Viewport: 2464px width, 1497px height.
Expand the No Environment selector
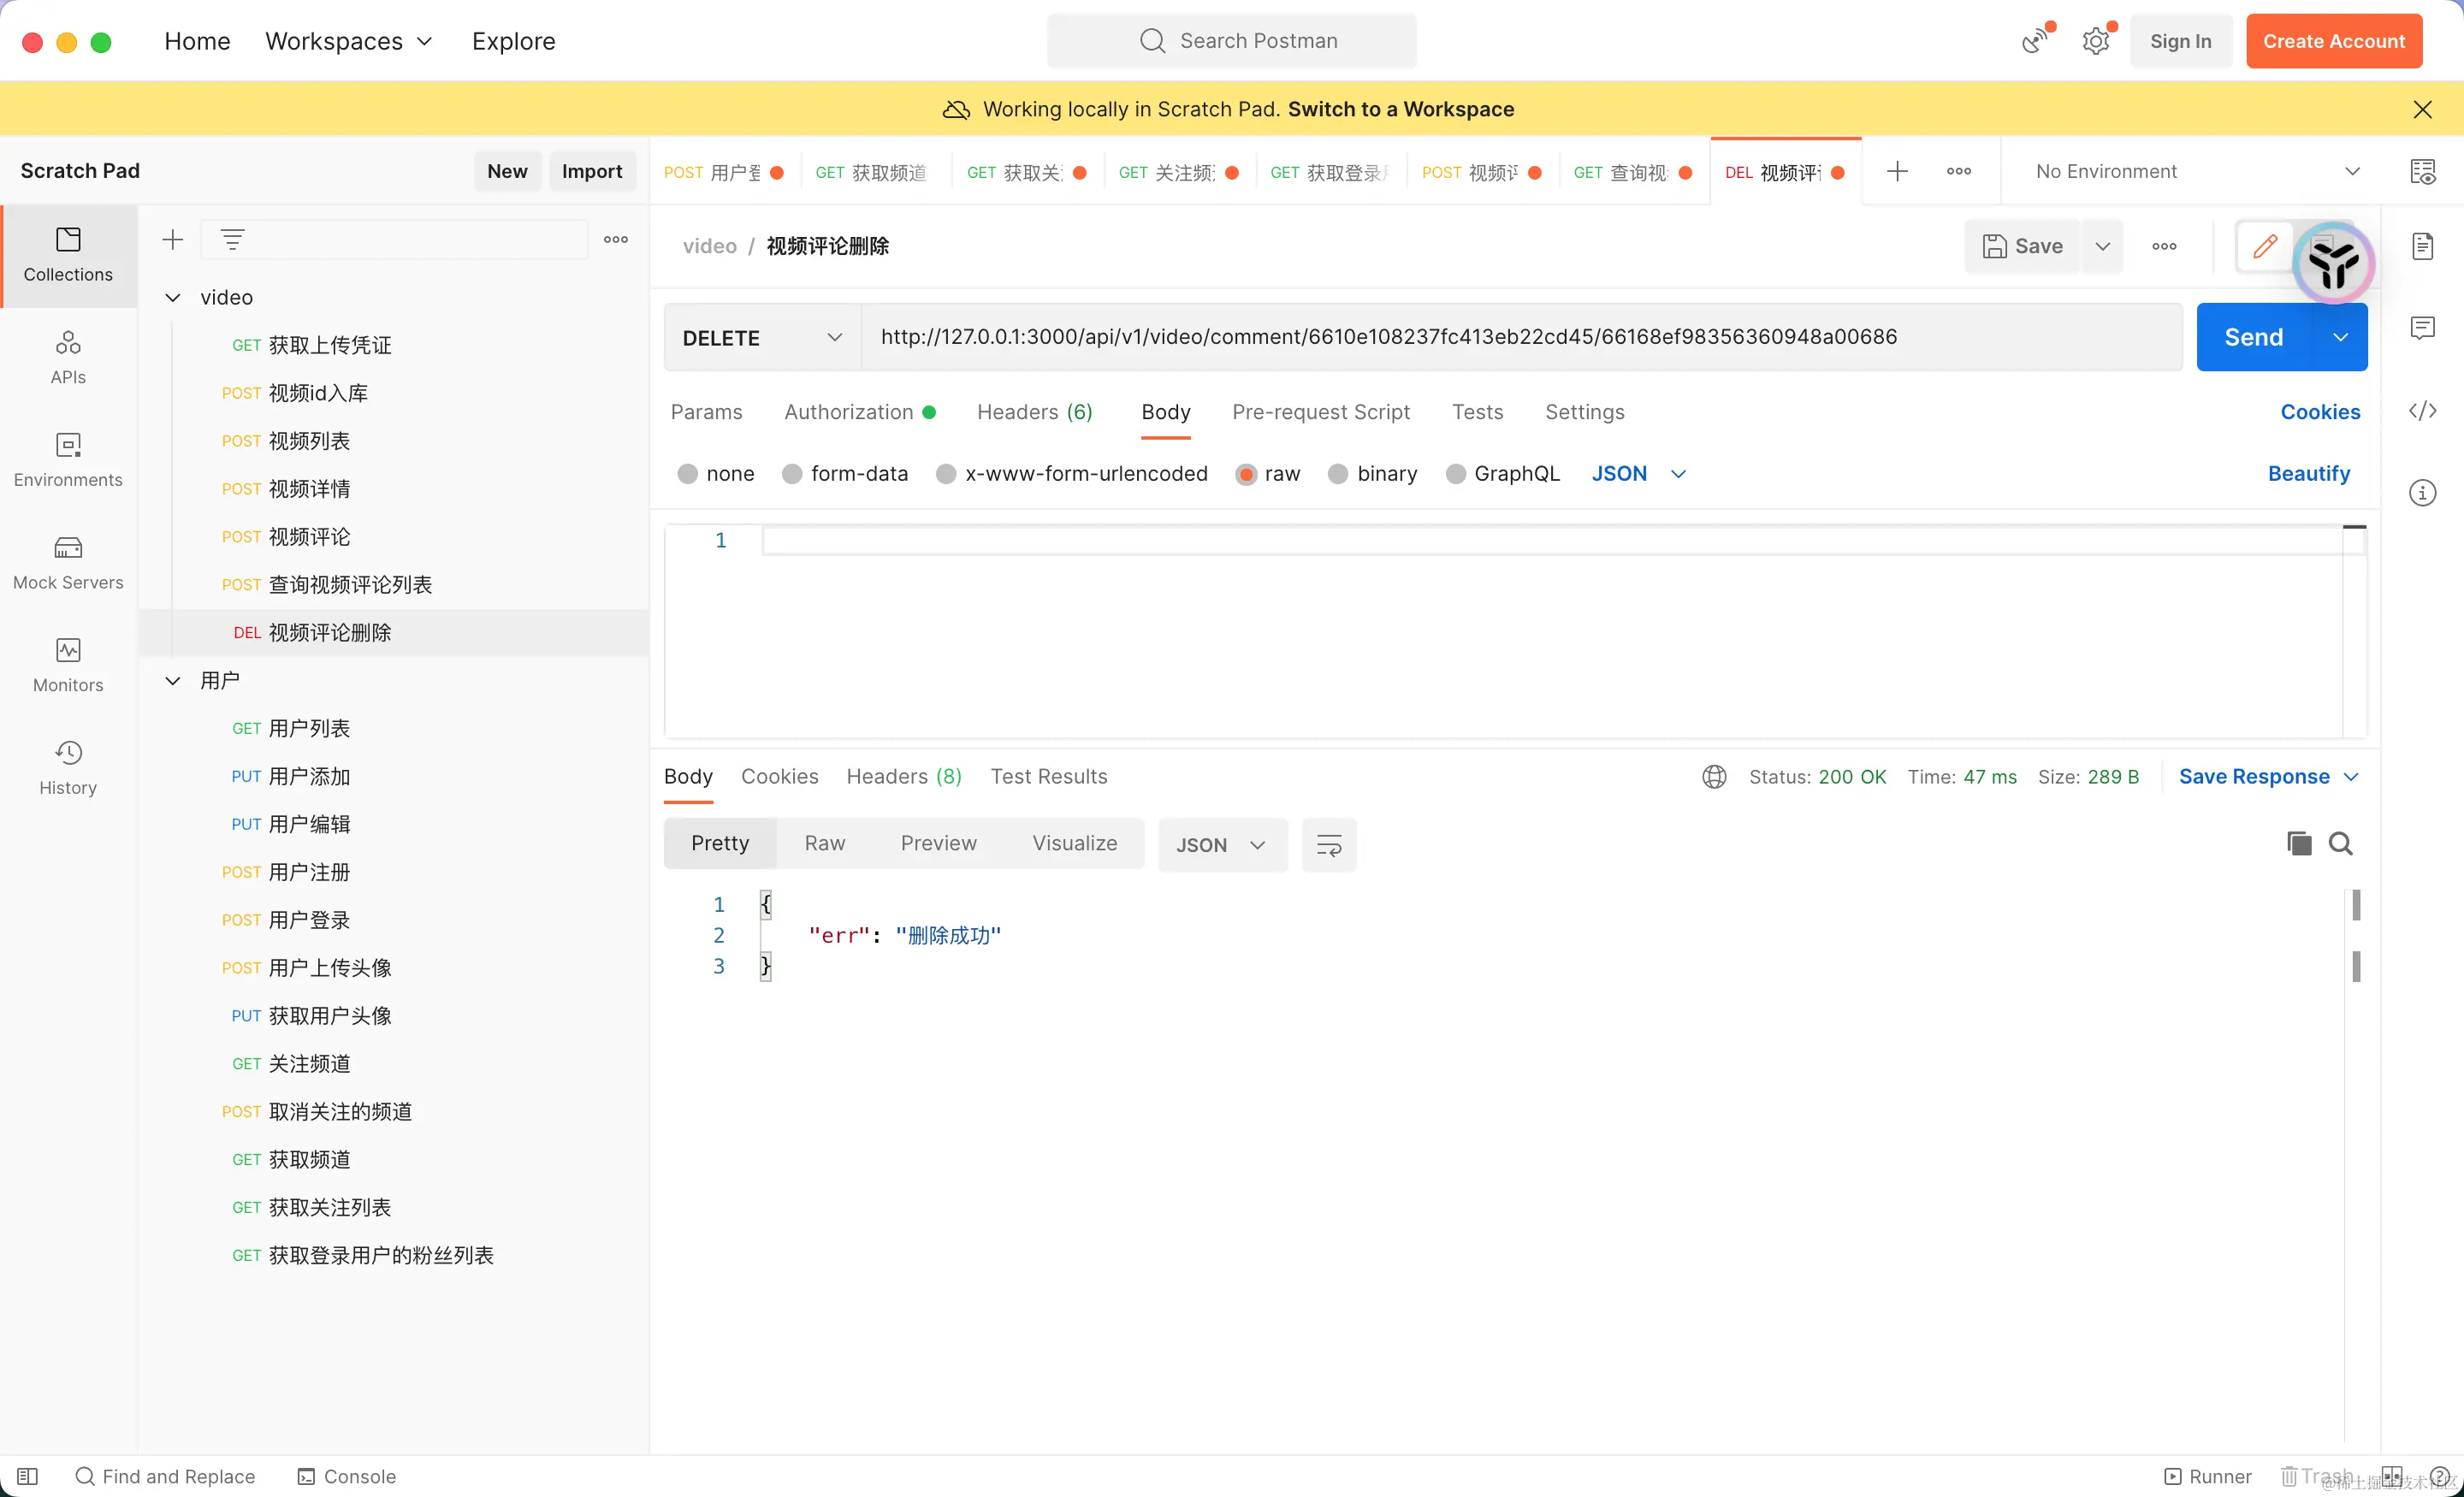click(x=2196, y=171)
